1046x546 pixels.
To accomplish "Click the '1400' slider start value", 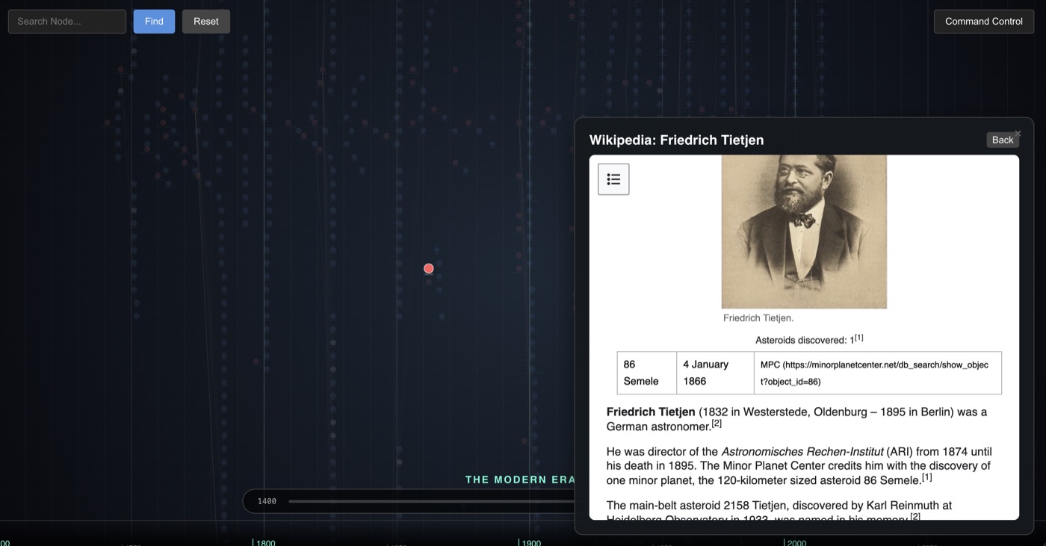I will [267, 501].
